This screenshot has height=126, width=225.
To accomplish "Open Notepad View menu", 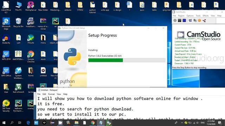I will pyautogui.click(x=59, y=94).
